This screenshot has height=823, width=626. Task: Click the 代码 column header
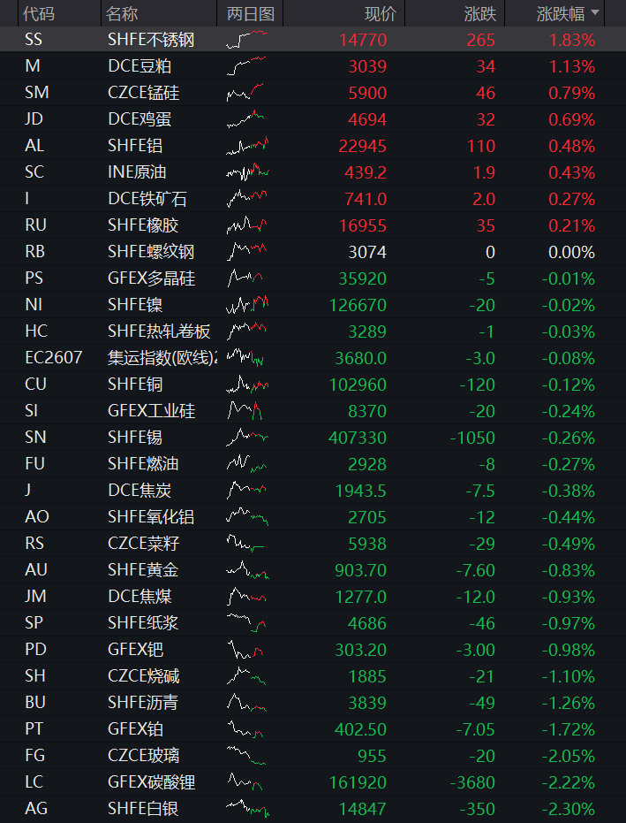pos(38,13)
